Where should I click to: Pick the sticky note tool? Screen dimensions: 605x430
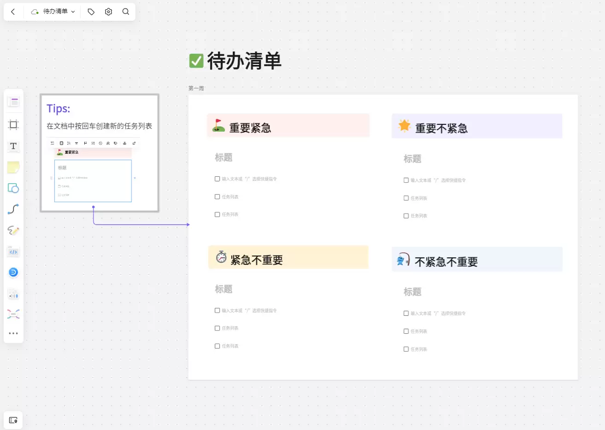tap(13, 168)
